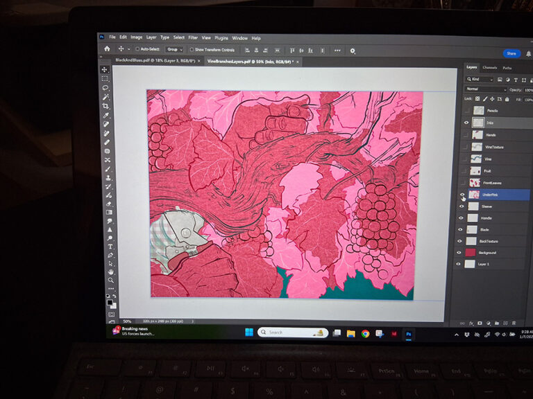The image size is (533, 399).
Task: Hide the Background layer
Action: [x=461, y=253]
